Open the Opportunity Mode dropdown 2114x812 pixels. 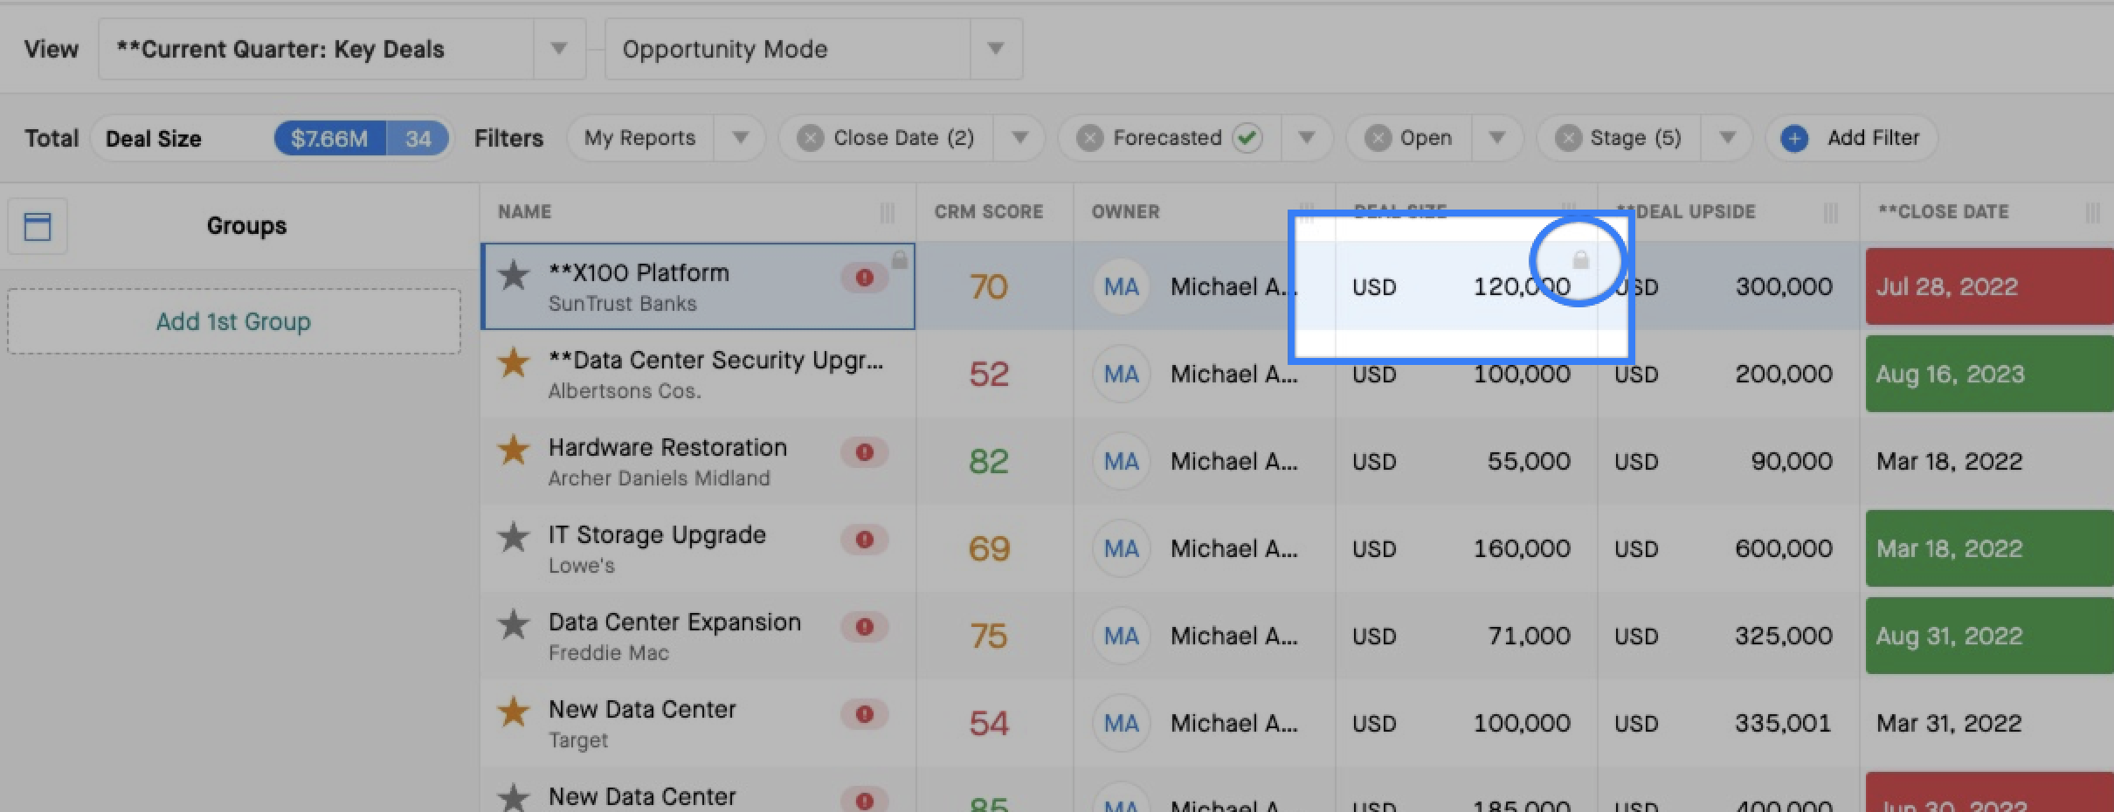point(995,49)
